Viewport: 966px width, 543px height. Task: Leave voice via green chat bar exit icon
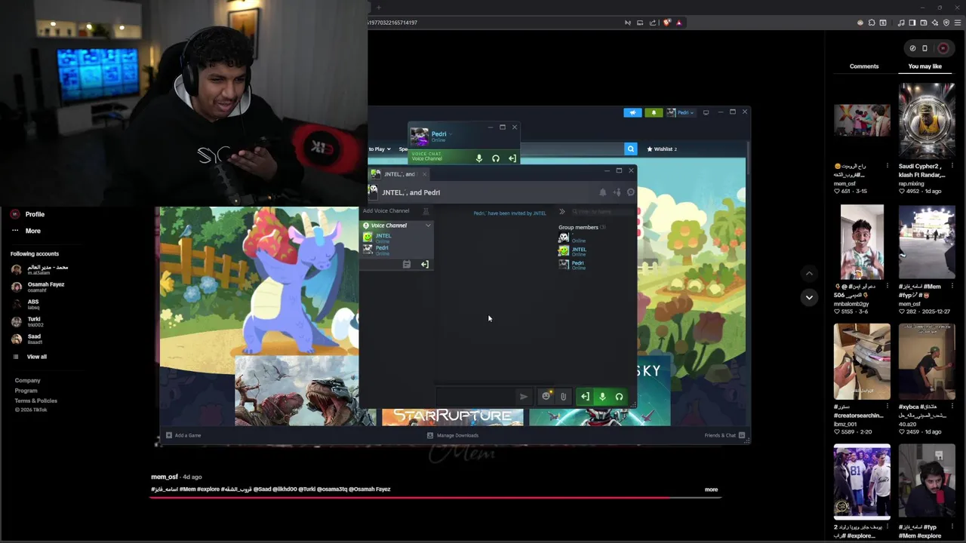[585, 397]
